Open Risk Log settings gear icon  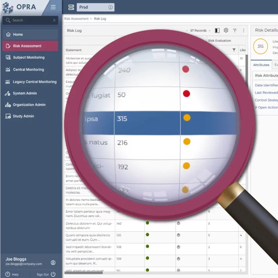226,31
